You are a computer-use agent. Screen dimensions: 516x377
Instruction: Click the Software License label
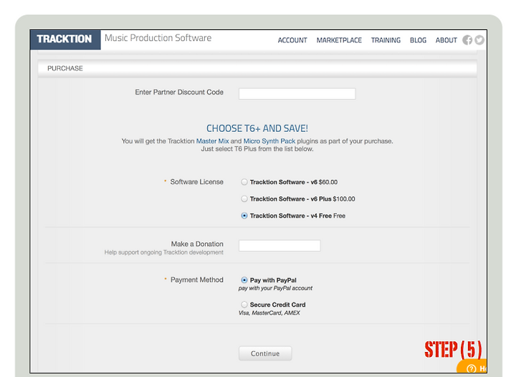[196, 182]
